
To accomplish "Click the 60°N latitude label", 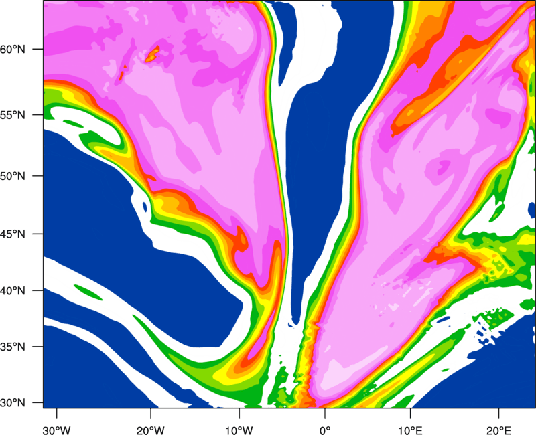I will [x=13, y=50].
